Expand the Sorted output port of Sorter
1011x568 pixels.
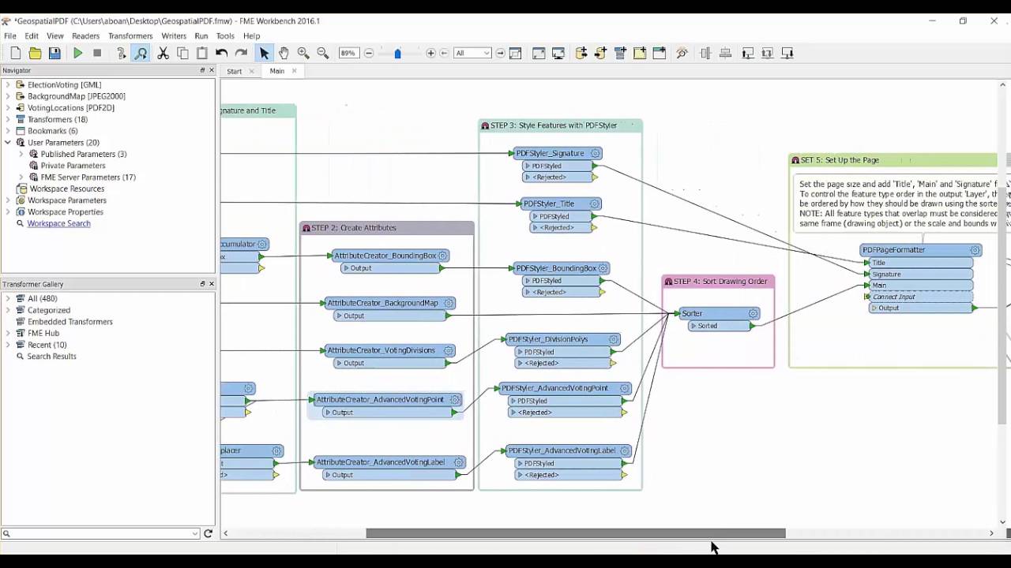click(693, 326)
